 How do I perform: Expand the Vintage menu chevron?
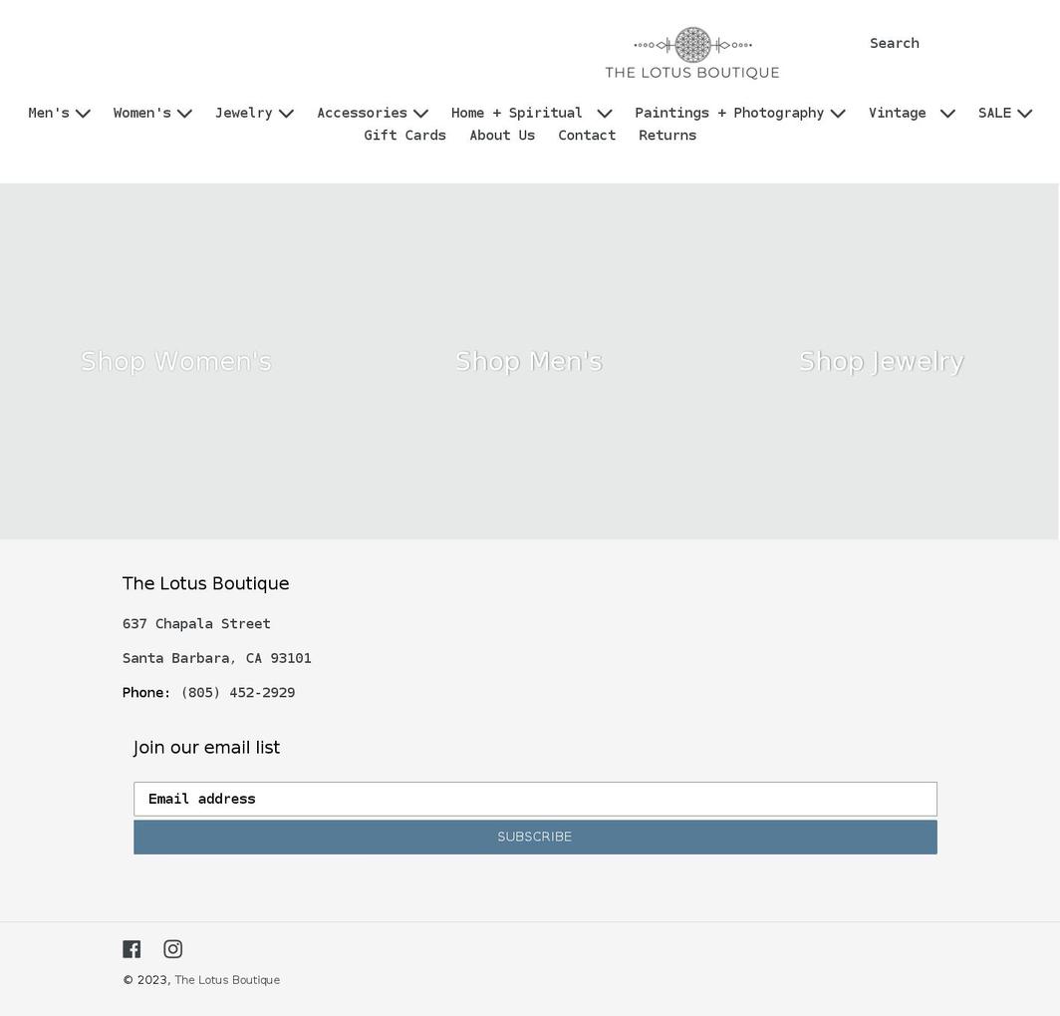pyautogui.click(x=947, y=114)
